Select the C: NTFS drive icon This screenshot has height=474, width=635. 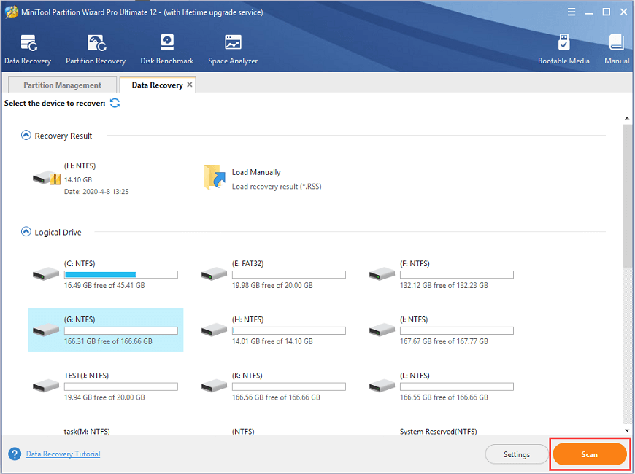(x=46, y=273)
